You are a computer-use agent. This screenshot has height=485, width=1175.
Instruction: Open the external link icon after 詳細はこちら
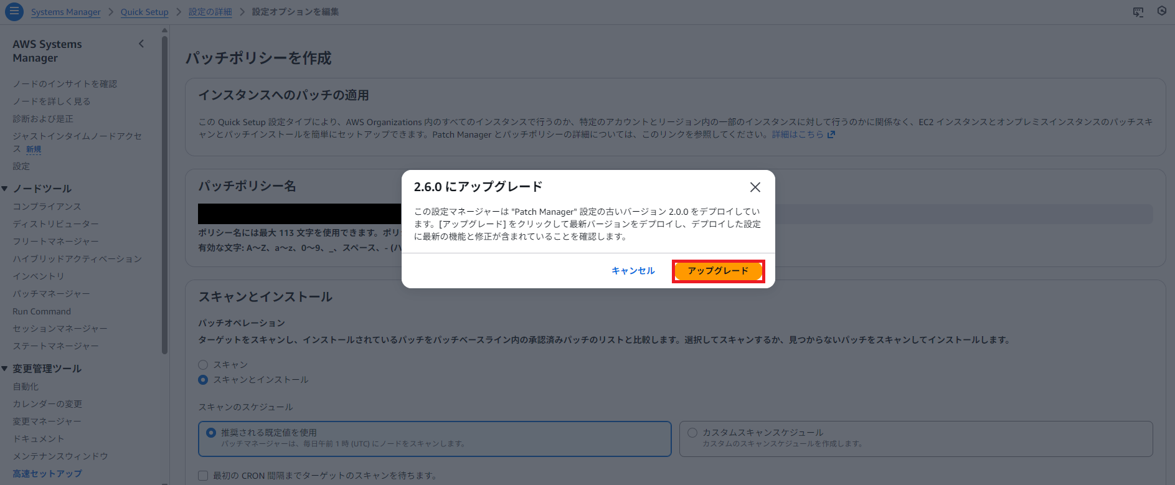coord(831,134)
